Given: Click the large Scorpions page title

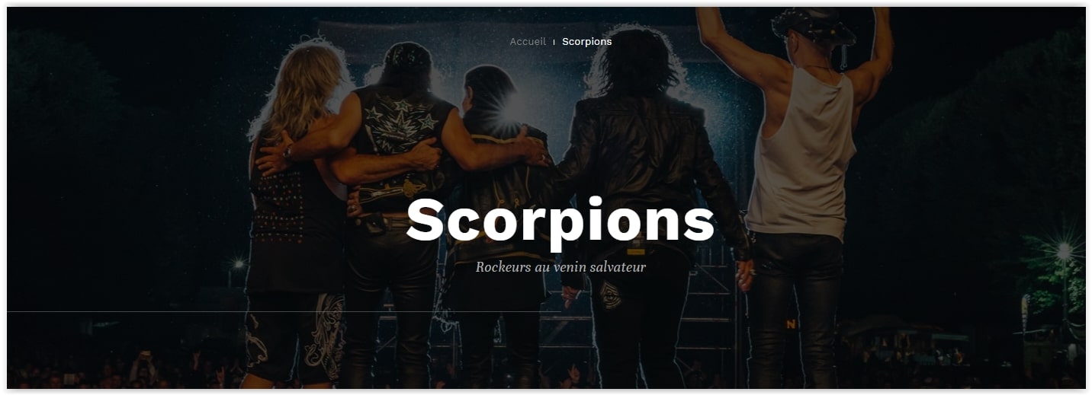Looking at the screenshot, I should [560, 220].
